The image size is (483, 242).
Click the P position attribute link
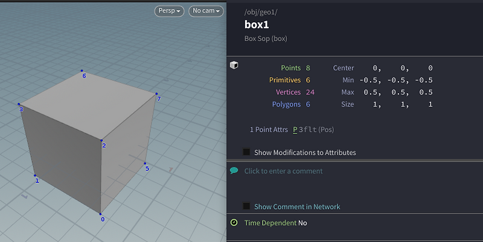pos(295,129)
